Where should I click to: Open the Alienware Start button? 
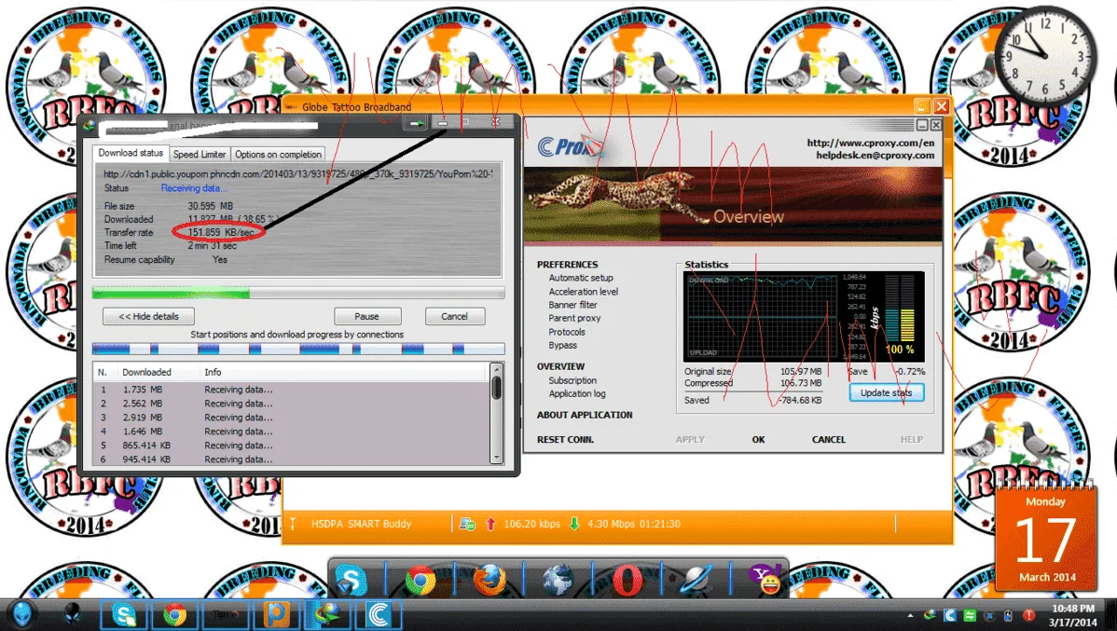pyautogui.click(x=22, y=614)
